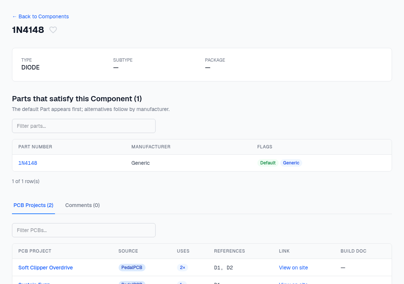
Task: Open View on site for Soft Clipper Overdrive
Action: point(293,268)
